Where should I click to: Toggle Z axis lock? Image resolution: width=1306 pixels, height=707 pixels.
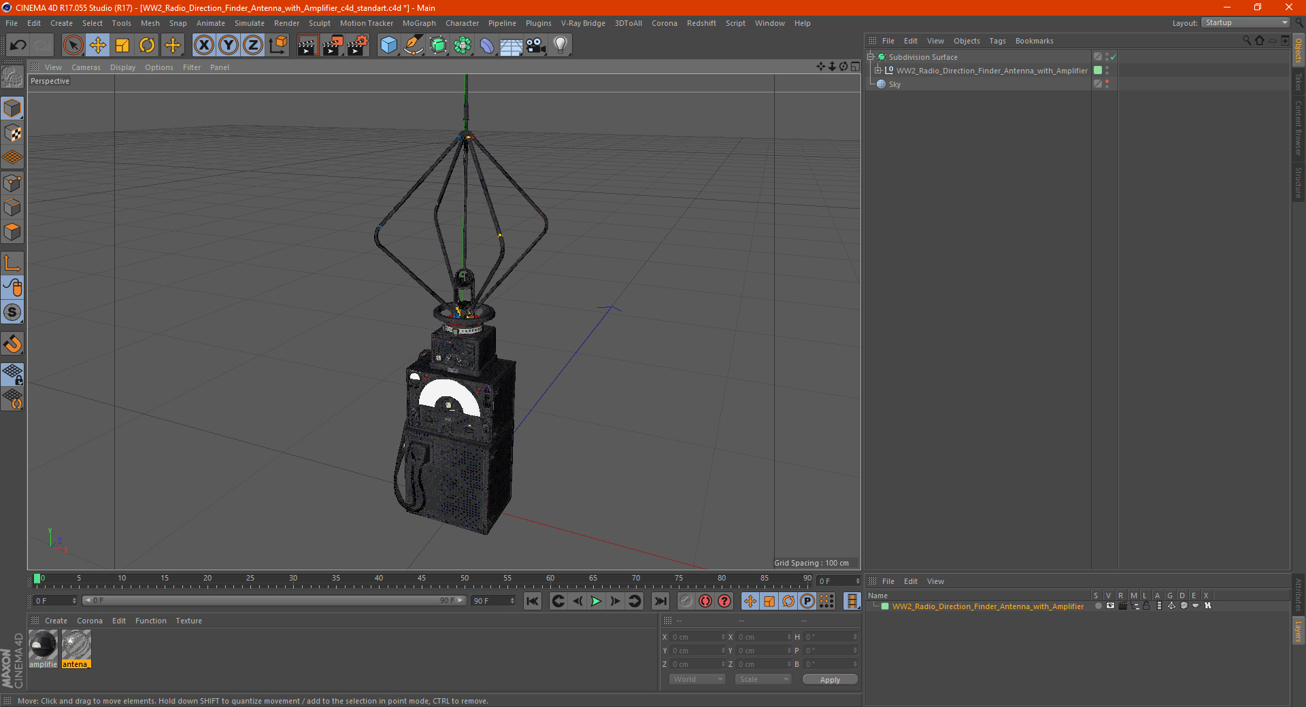point(253,46)
